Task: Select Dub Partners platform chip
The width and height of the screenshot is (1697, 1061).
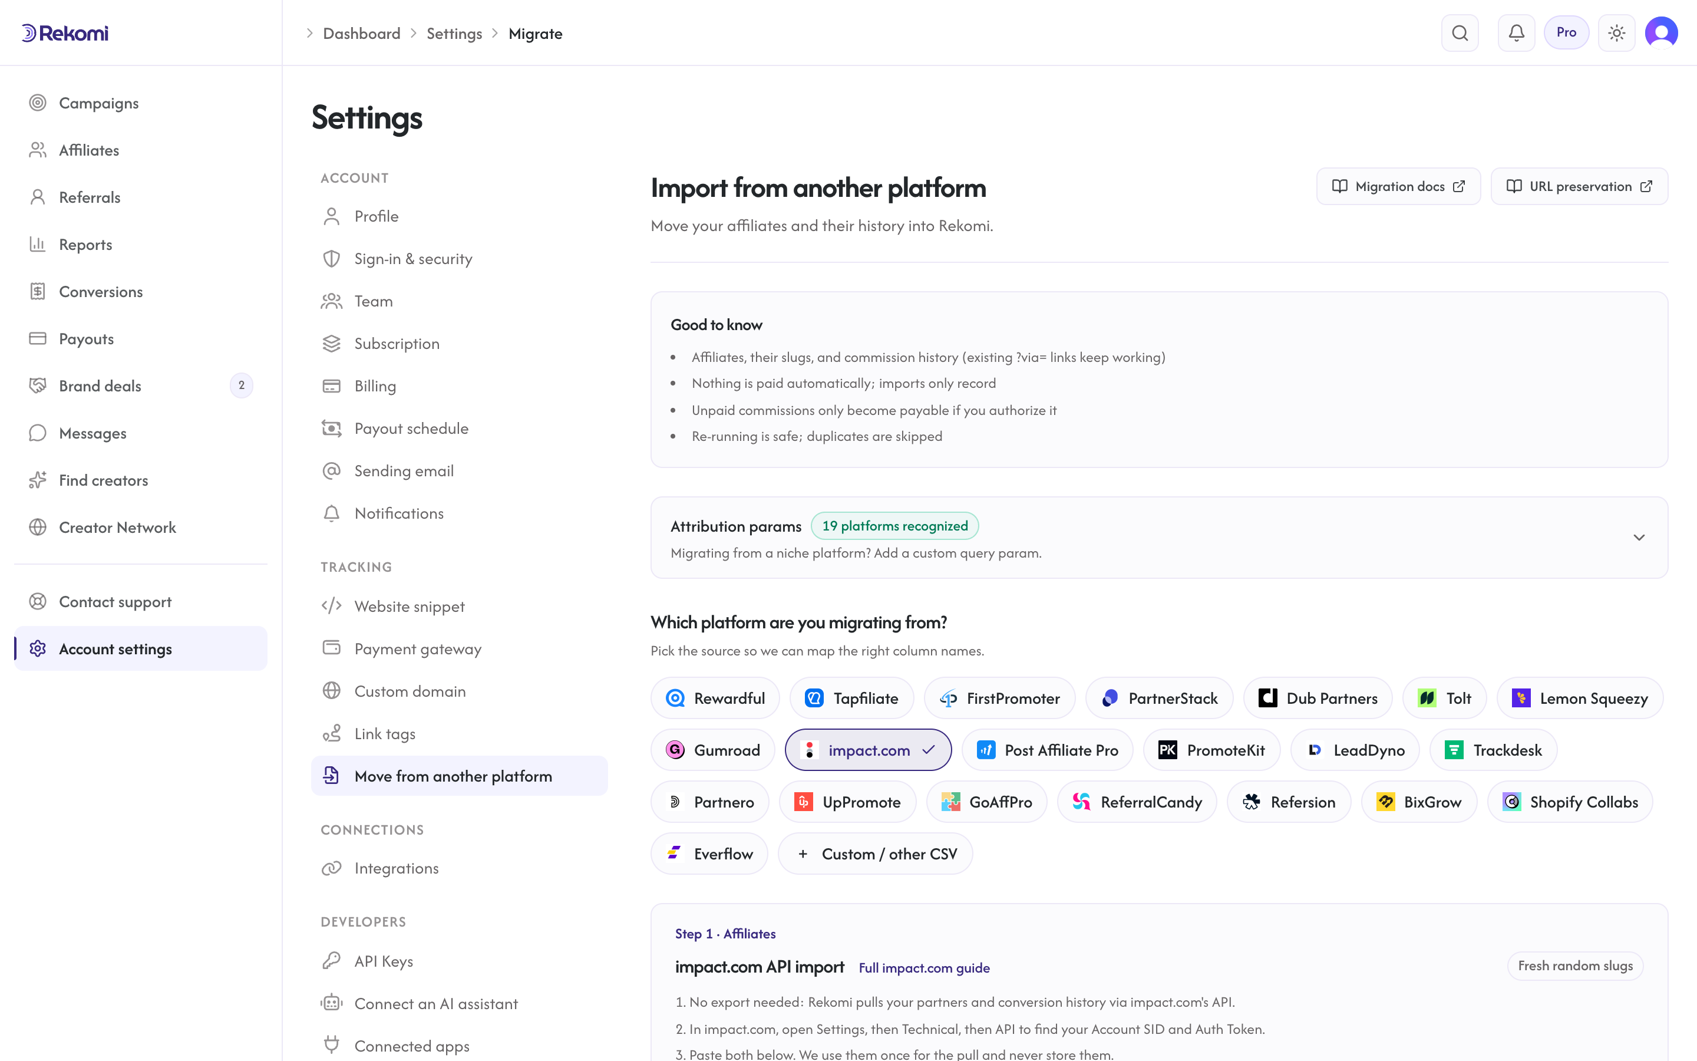Action: [1318, 698]
